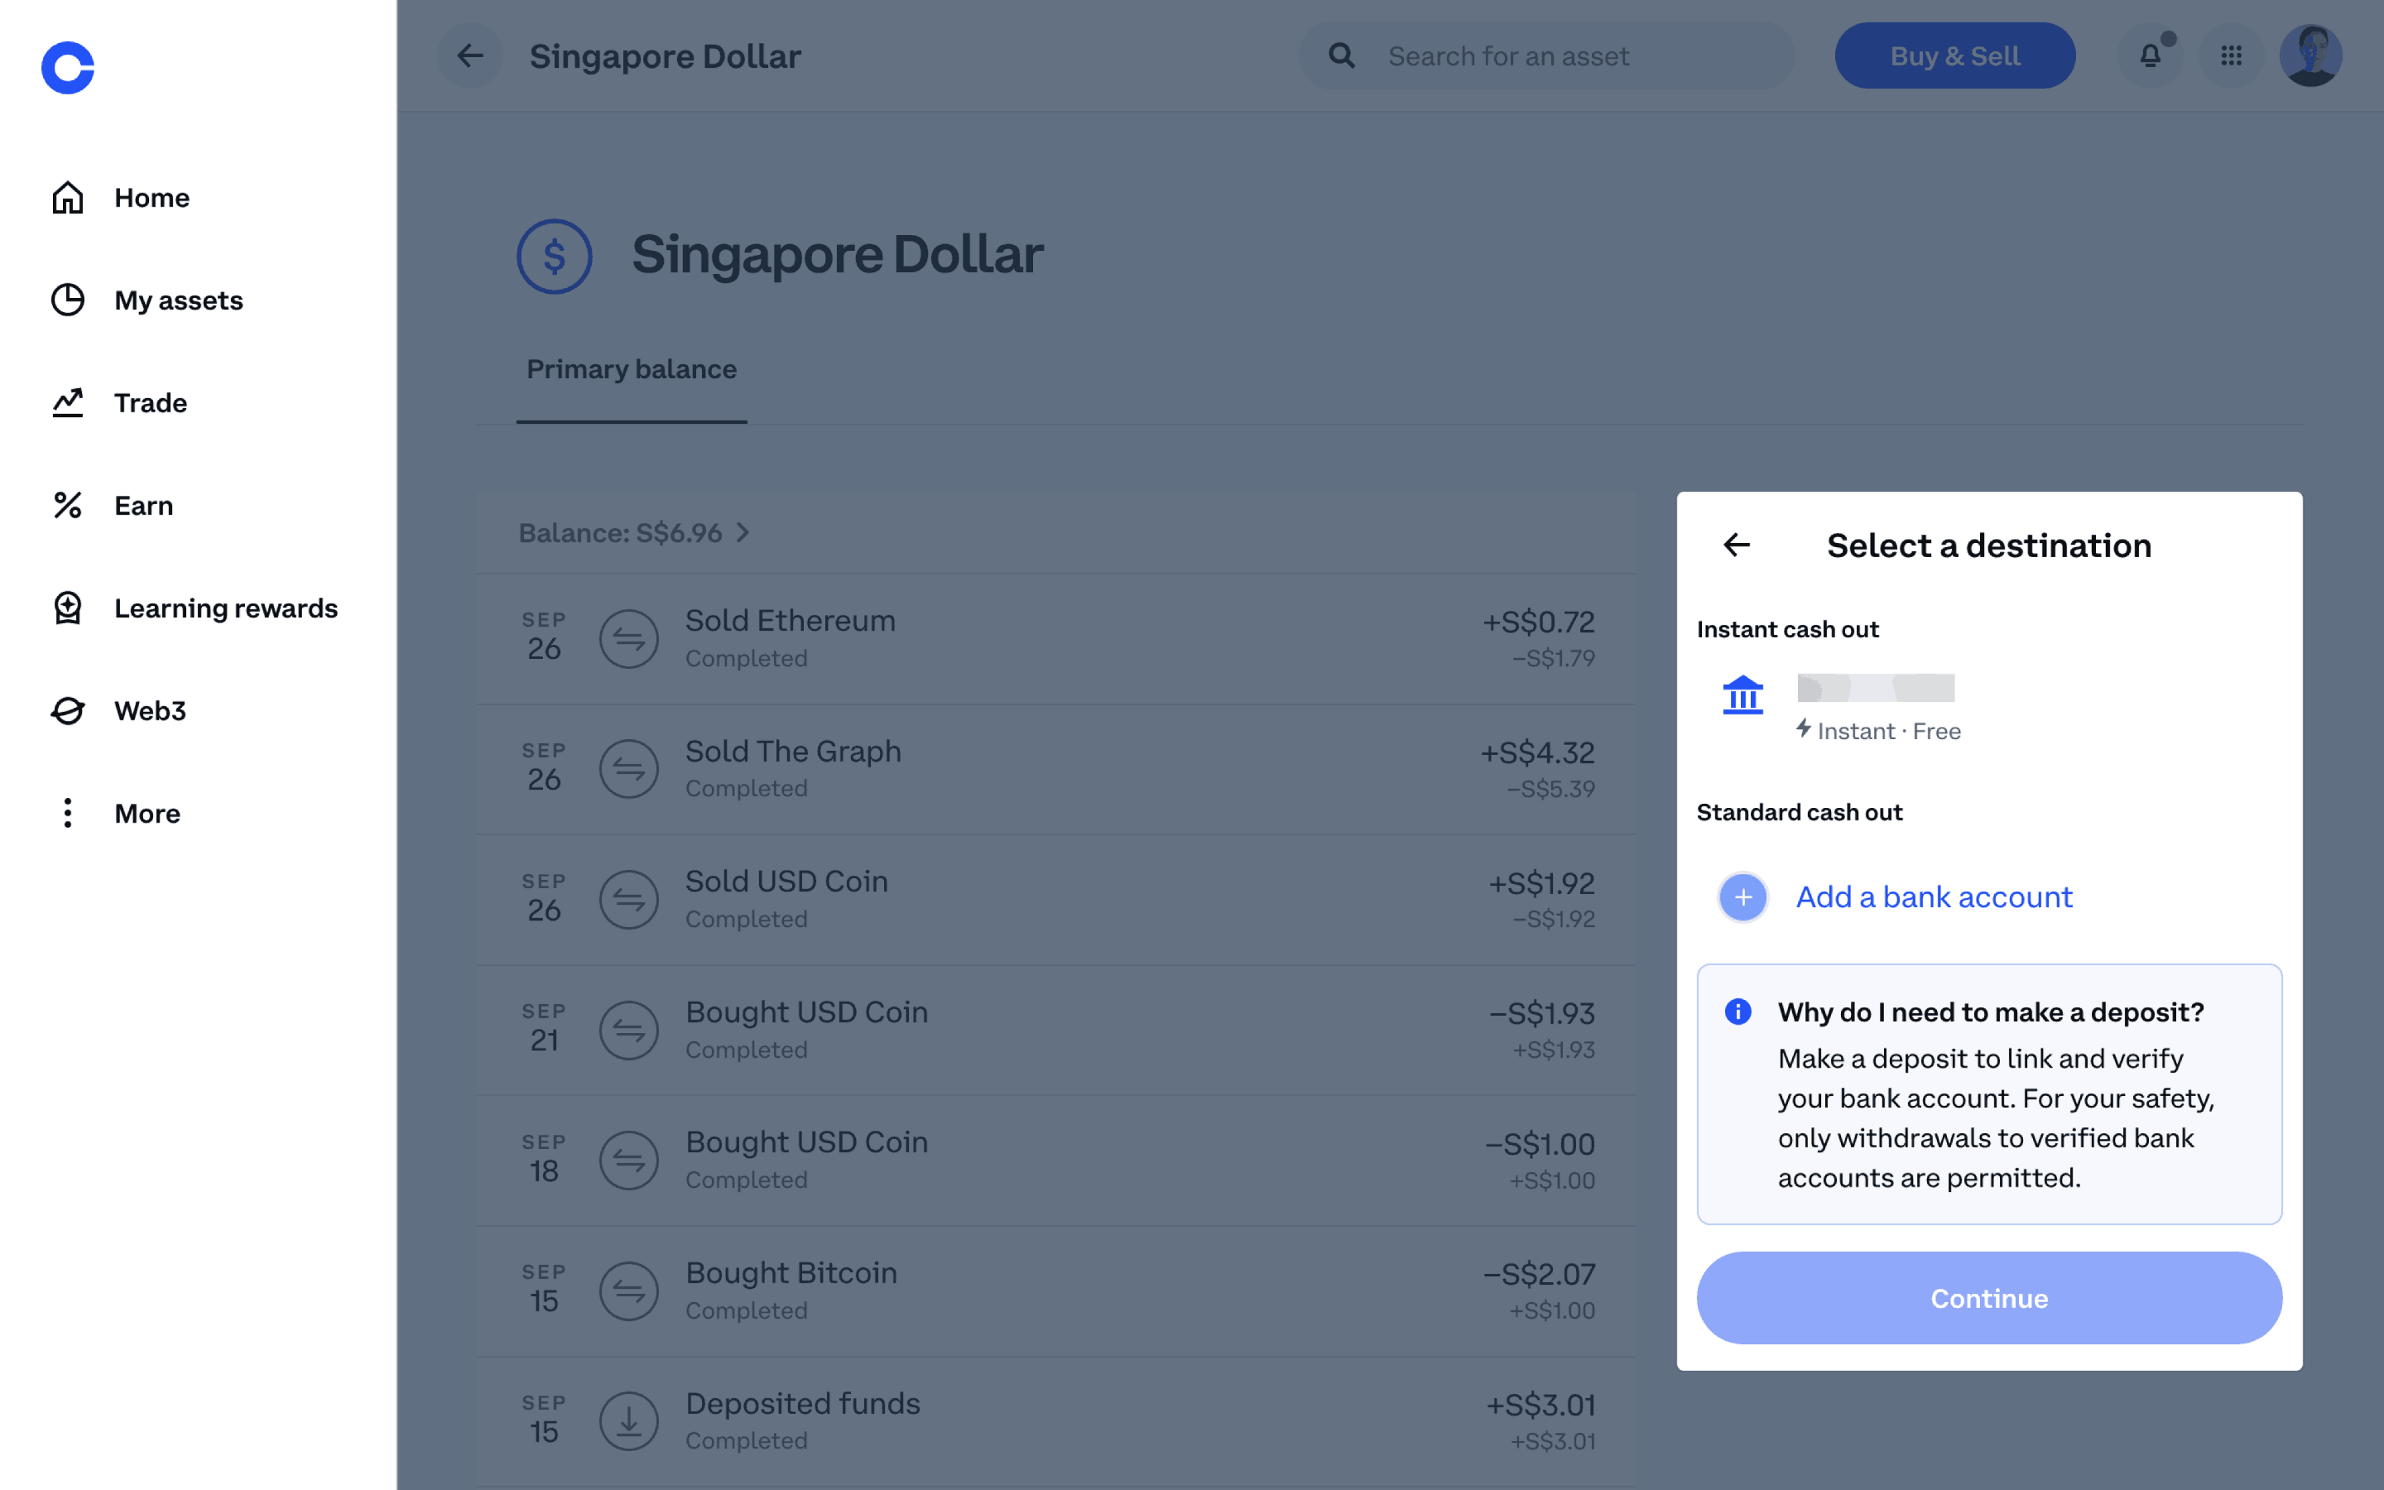Viewport: 2384px width, 1490px height.
Task: Open More menu in sidebar
Action: pos(147,813)
